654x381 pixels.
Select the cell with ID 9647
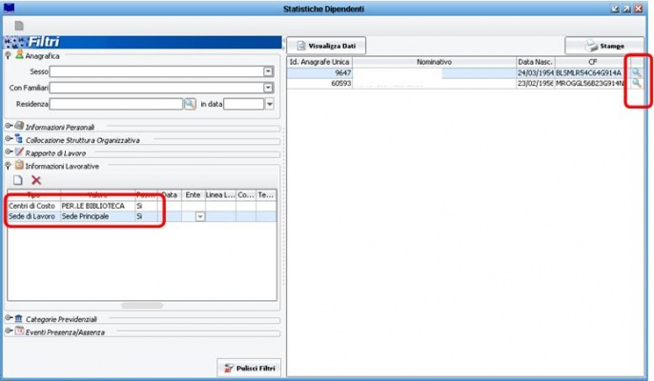point(319,72)
